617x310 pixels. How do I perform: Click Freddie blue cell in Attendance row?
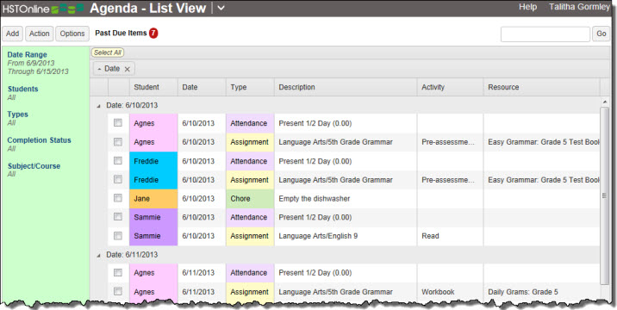[x=153, y=161]
